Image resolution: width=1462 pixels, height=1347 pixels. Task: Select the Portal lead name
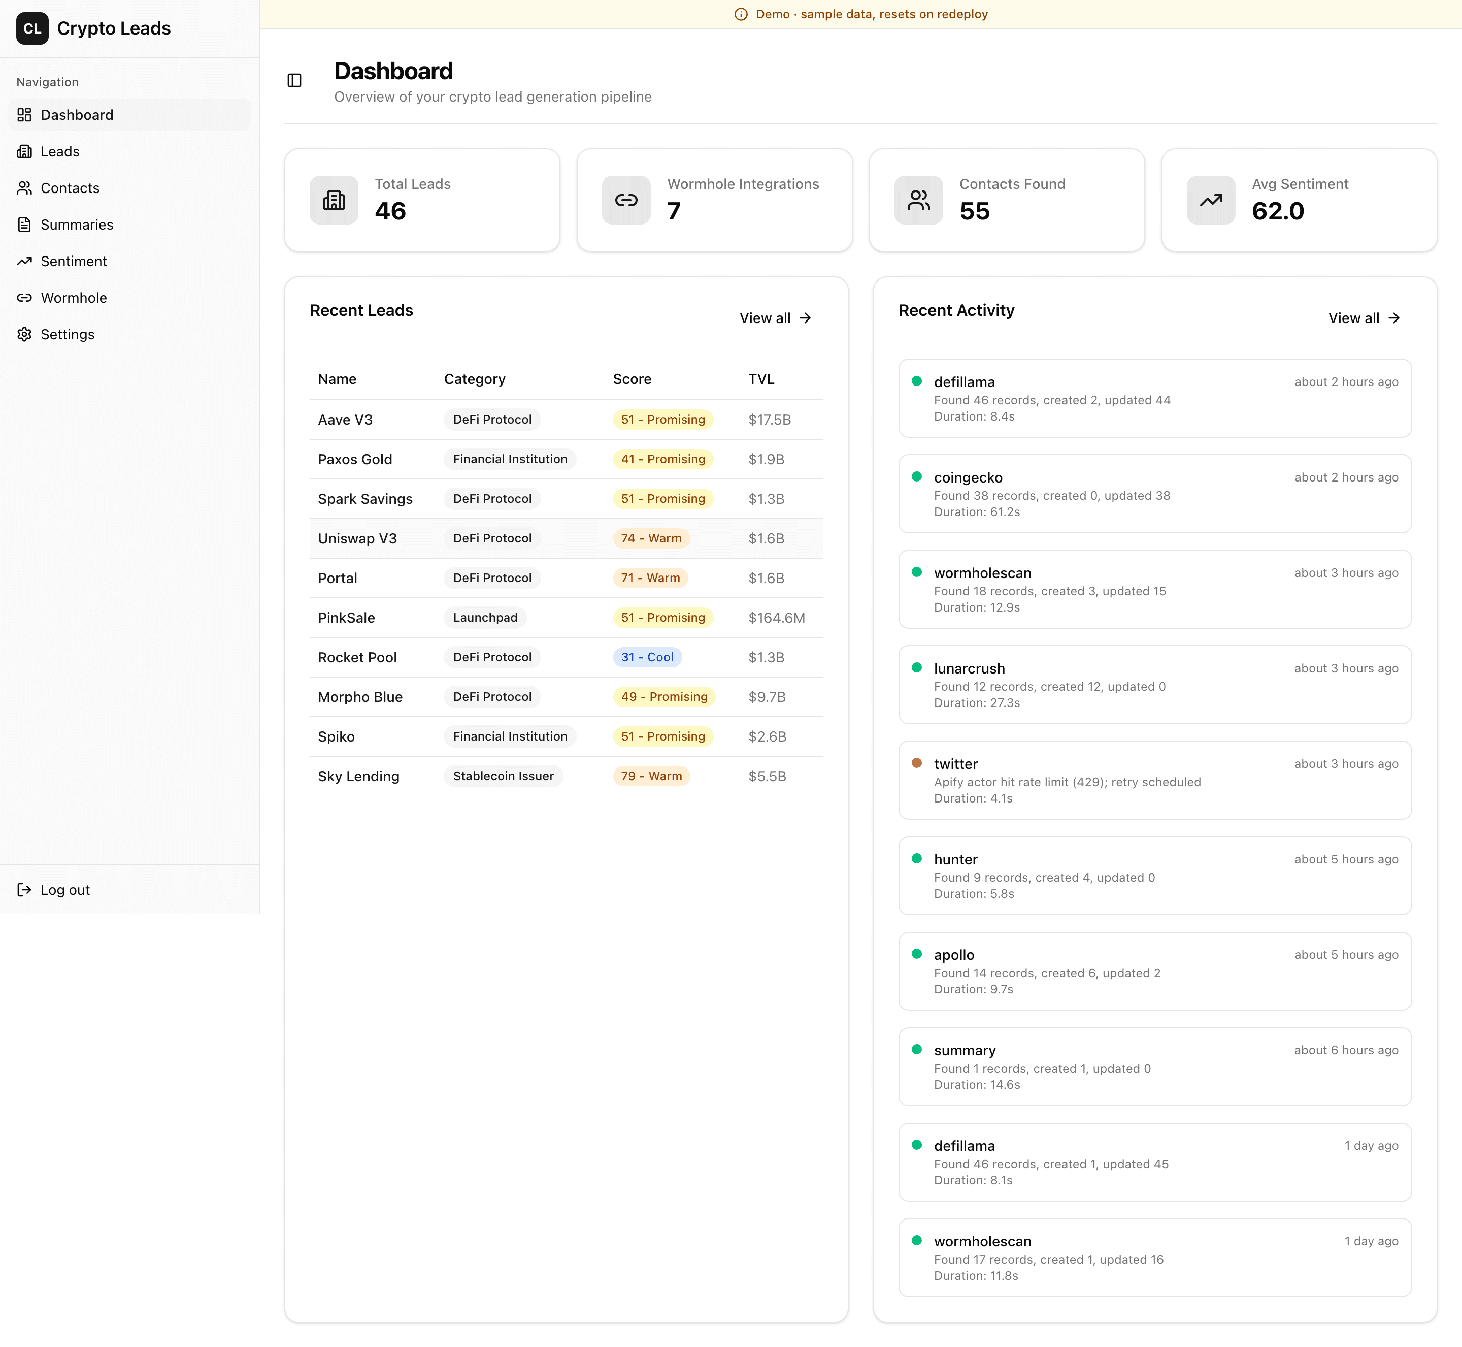tap(337, 578)
